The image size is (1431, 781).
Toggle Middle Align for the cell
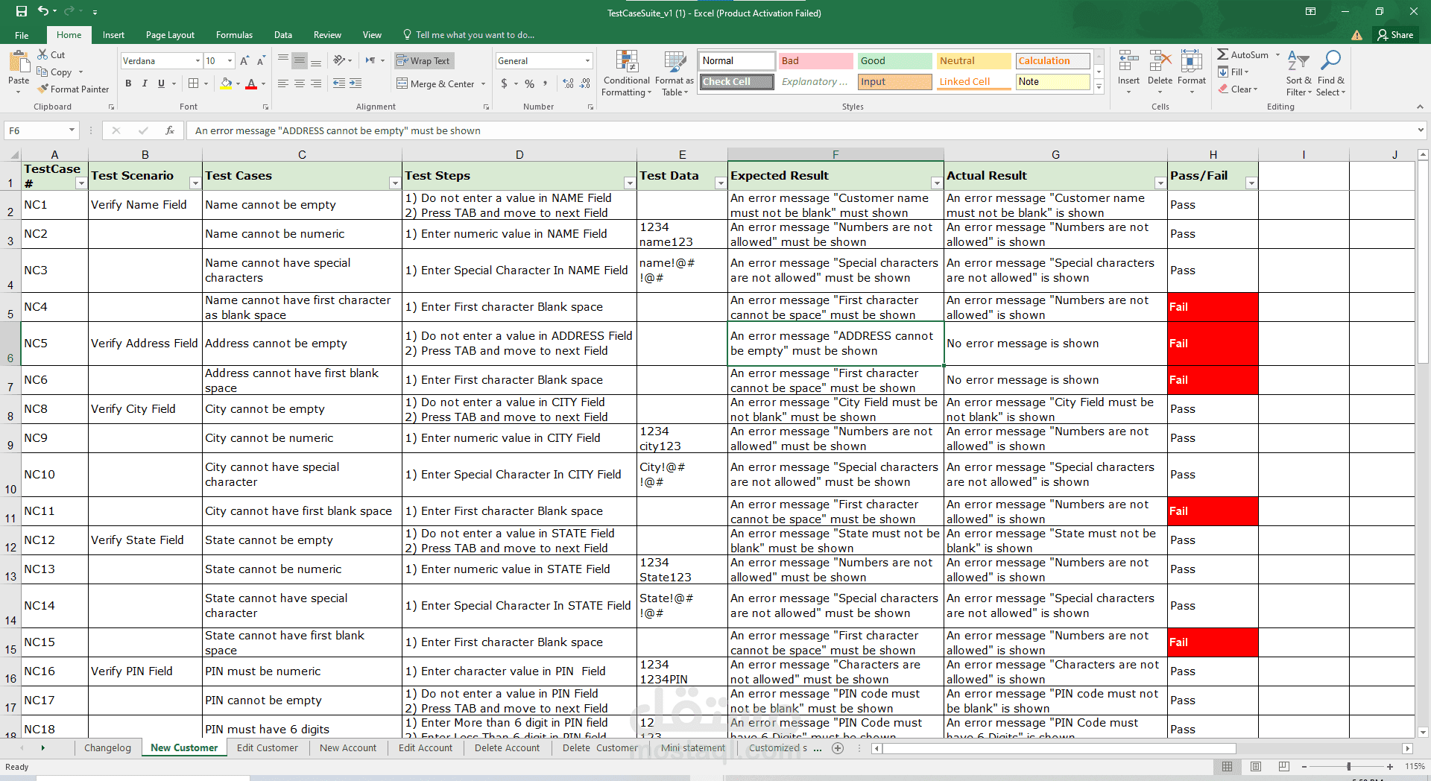pos(300,60)
